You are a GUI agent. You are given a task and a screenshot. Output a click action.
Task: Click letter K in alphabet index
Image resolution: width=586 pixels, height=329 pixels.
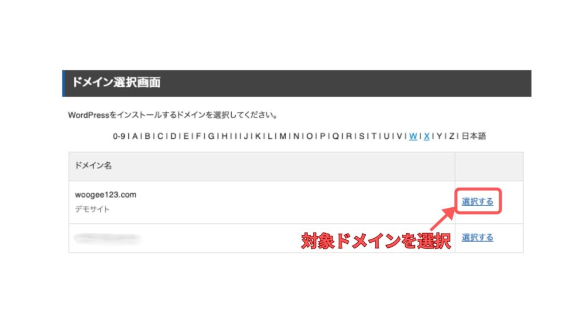(258, 136)
